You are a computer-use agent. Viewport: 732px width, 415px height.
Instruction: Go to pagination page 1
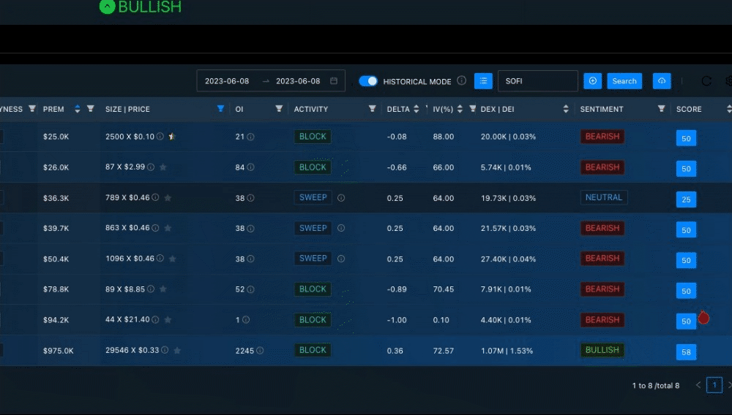pyautogui.click(x=714, y=385)
